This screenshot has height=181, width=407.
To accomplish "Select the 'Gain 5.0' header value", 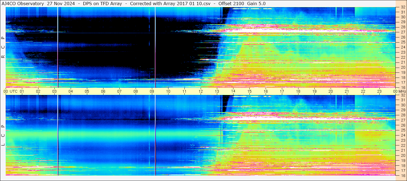I will (x=256, y=4).
